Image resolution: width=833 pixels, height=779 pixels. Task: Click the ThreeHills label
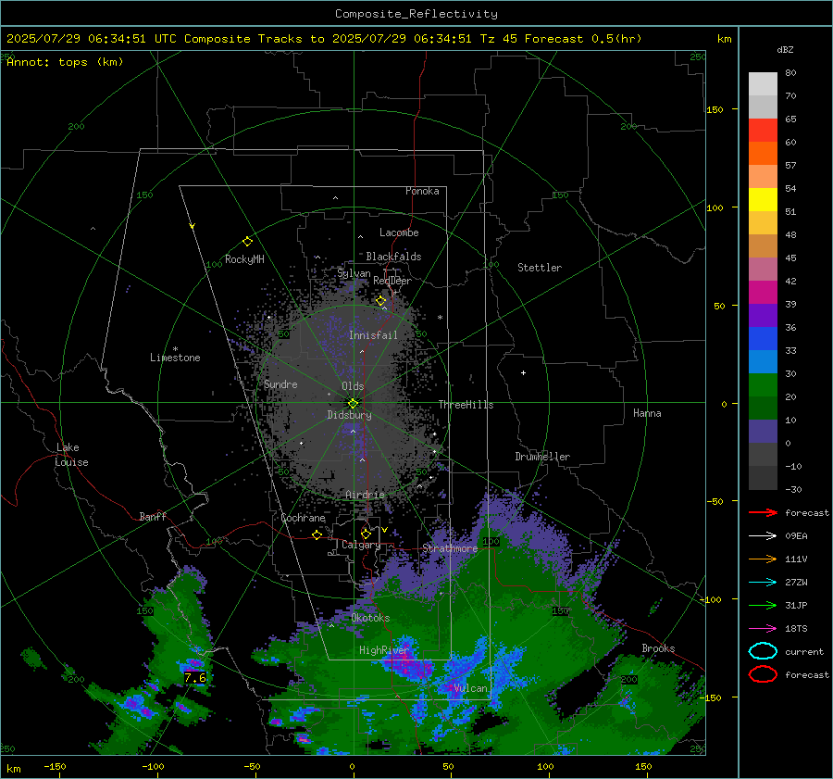pyautogui.click(x=466, y=405)
